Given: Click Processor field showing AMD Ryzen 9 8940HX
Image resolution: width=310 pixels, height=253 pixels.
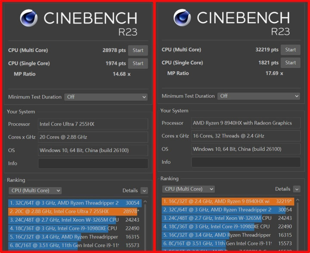Looking at the screenshot, I should 246,123.
